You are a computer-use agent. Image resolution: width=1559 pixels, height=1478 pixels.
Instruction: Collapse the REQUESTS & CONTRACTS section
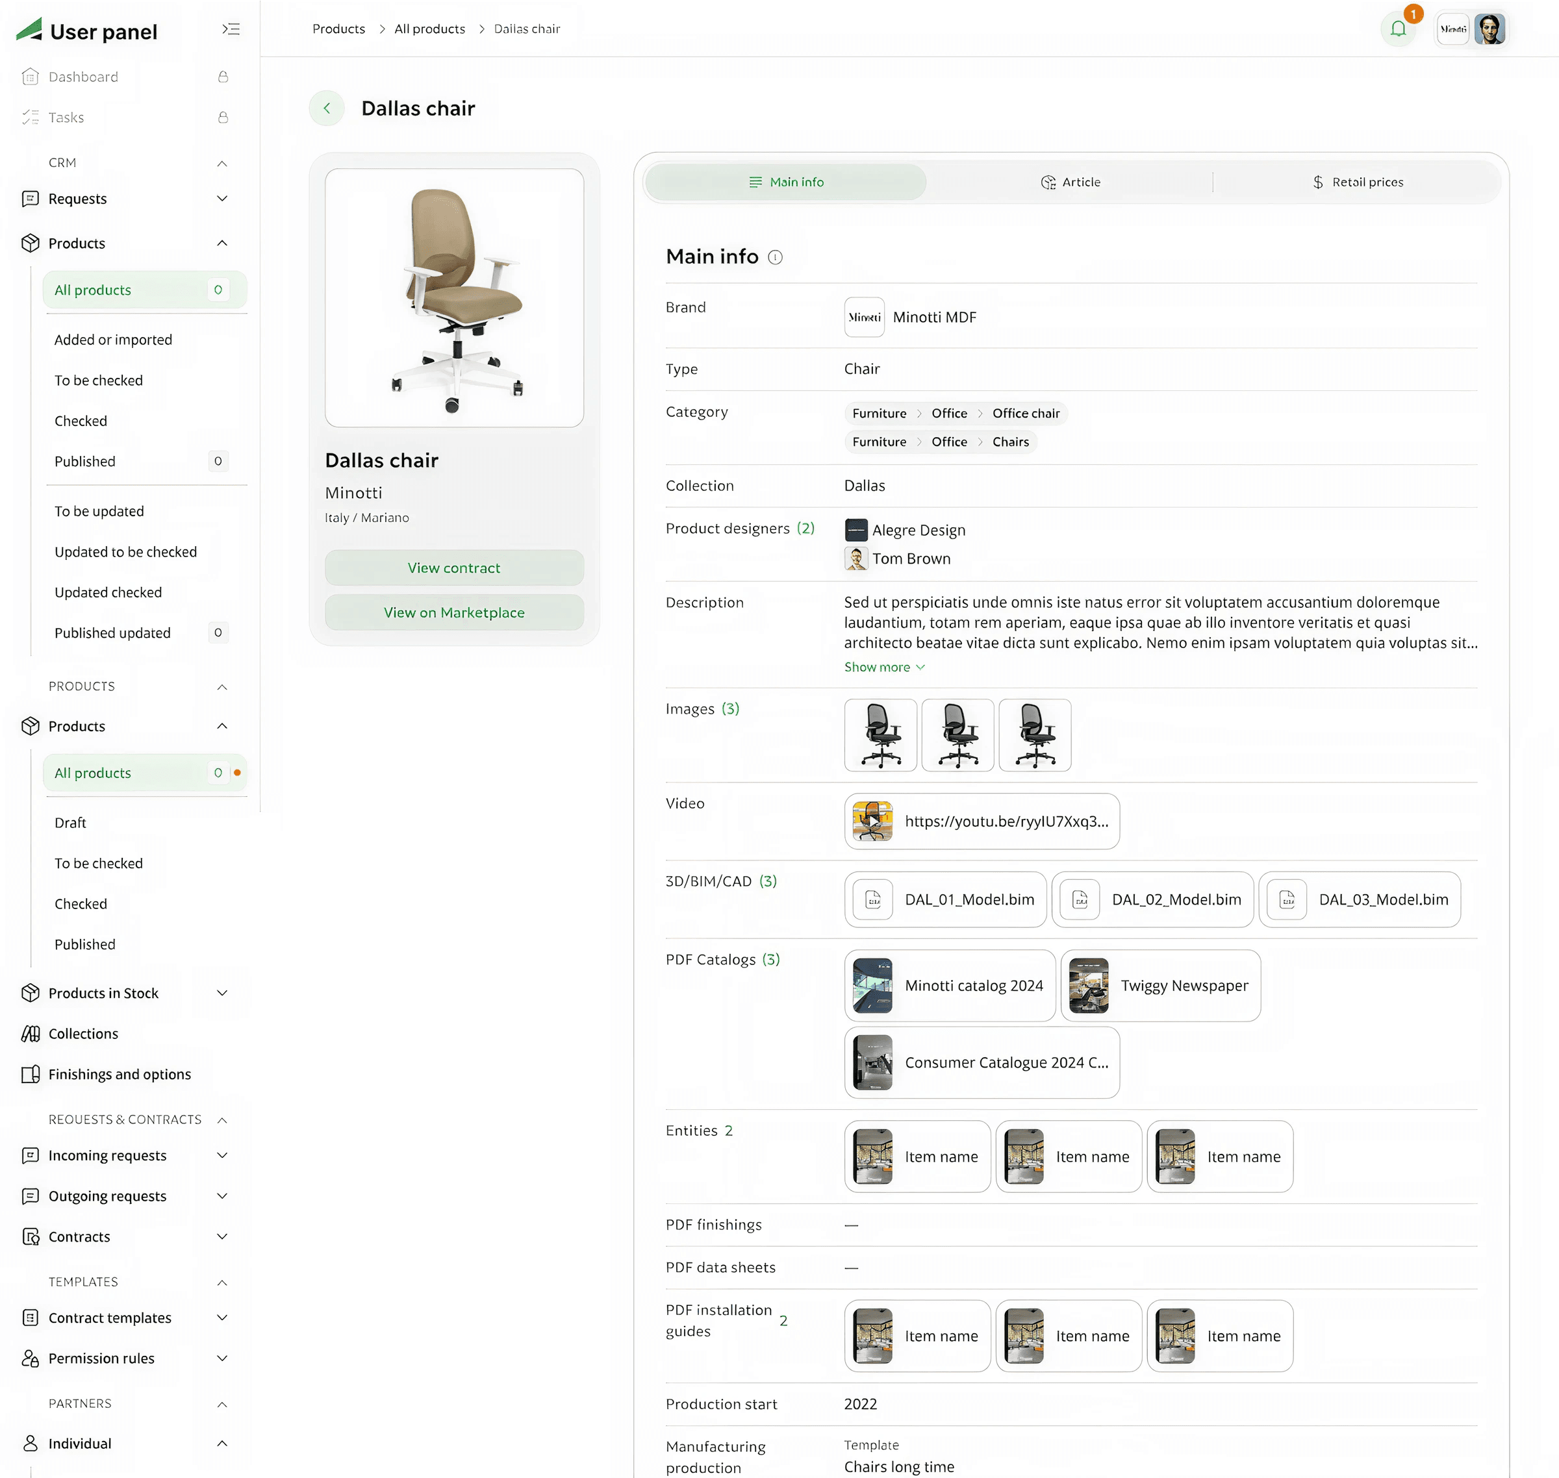(x=222, y=1120)
